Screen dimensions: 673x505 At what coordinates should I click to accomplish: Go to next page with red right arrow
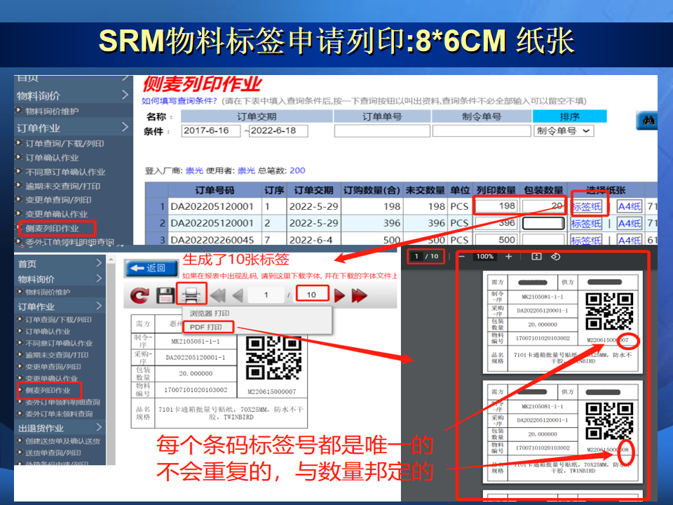point(339,296)
